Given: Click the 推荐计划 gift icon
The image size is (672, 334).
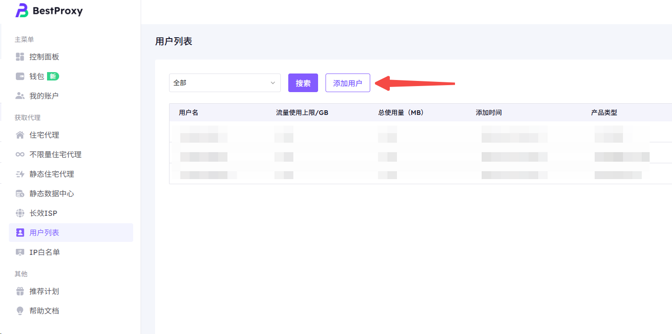Looking at the screenshot, I should (20, 291).
